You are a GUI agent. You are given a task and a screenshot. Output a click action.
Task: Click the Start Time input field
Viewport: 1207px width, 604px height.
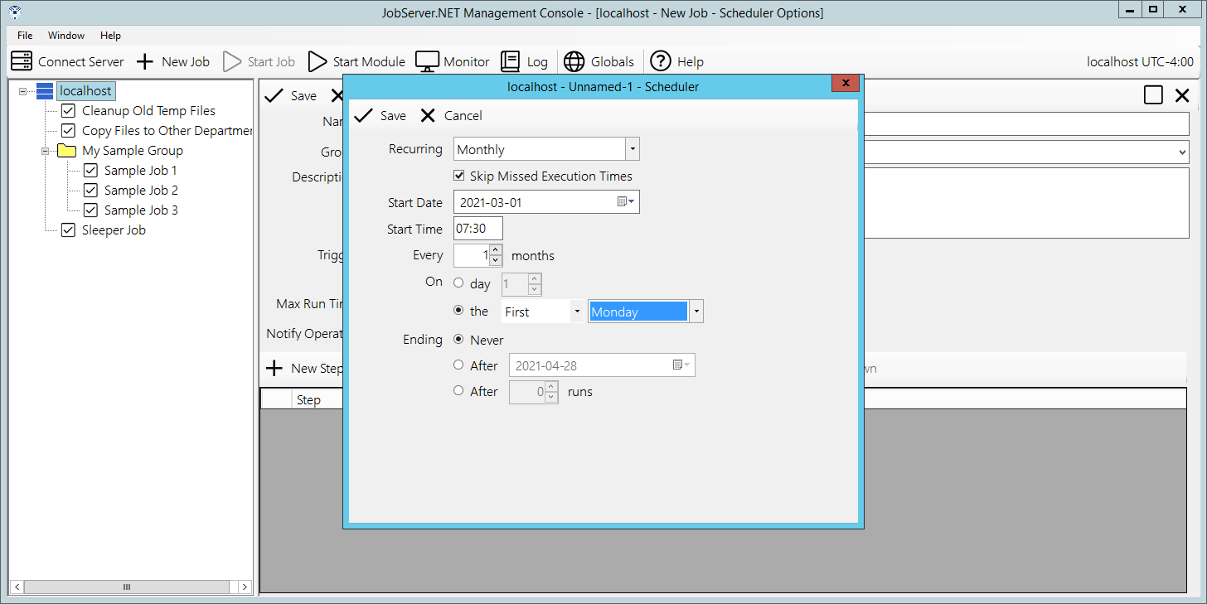(x=478, y=229)
